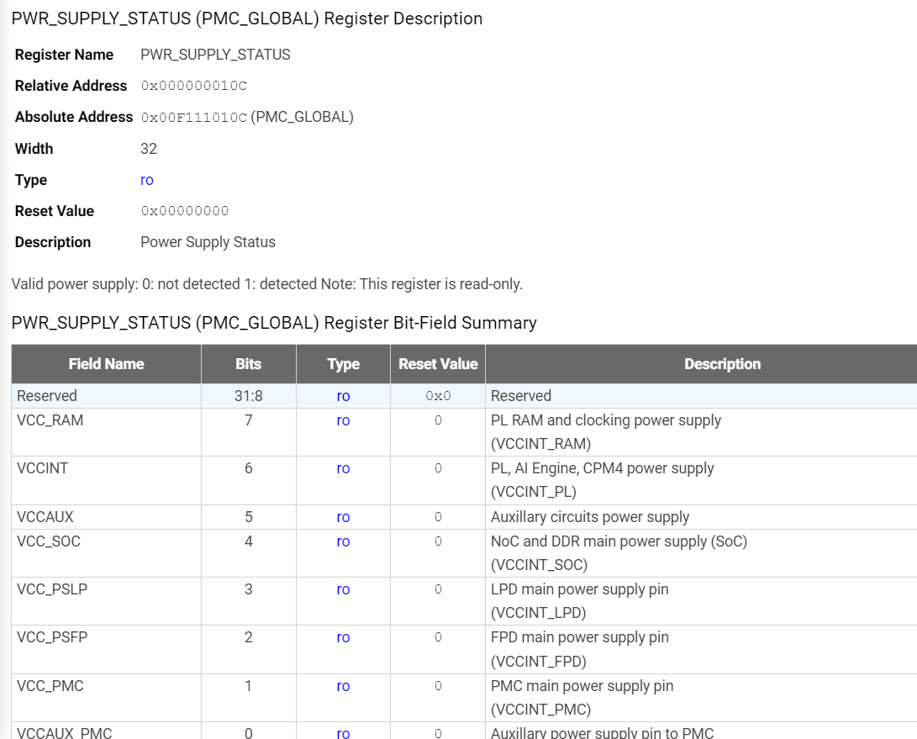Screen dimensions: 917x739
Task: Open the ro link for the Reserved field
Action: point(342,395)
